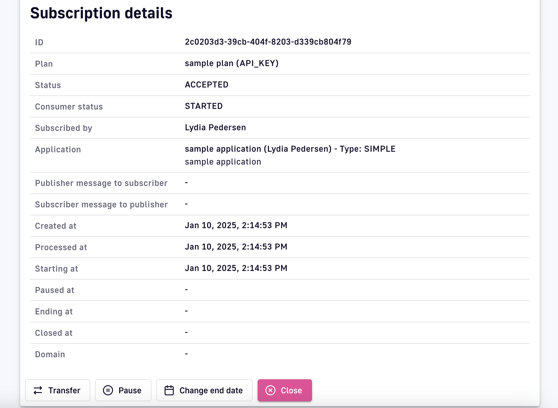The width and height of the screenshot is (558, 408).
Task: Click subscriber name Lydia Pedersen
Action: (215, 128)
